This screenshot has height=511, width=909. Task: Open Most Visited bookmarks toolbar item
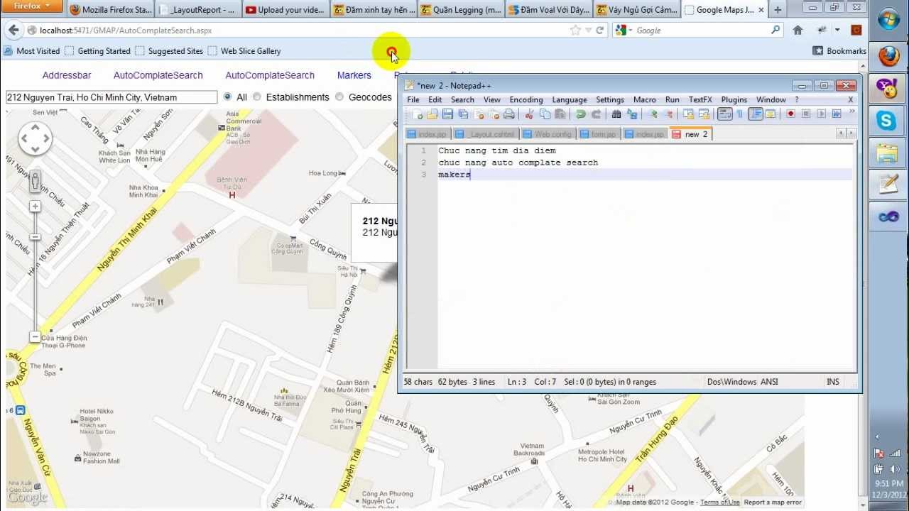coord(32,51)
